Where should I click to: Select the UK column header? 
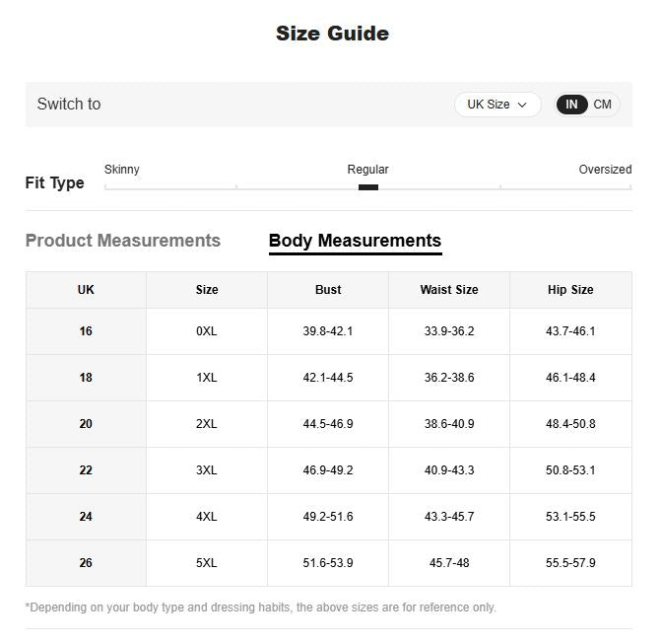coord(86,290)
